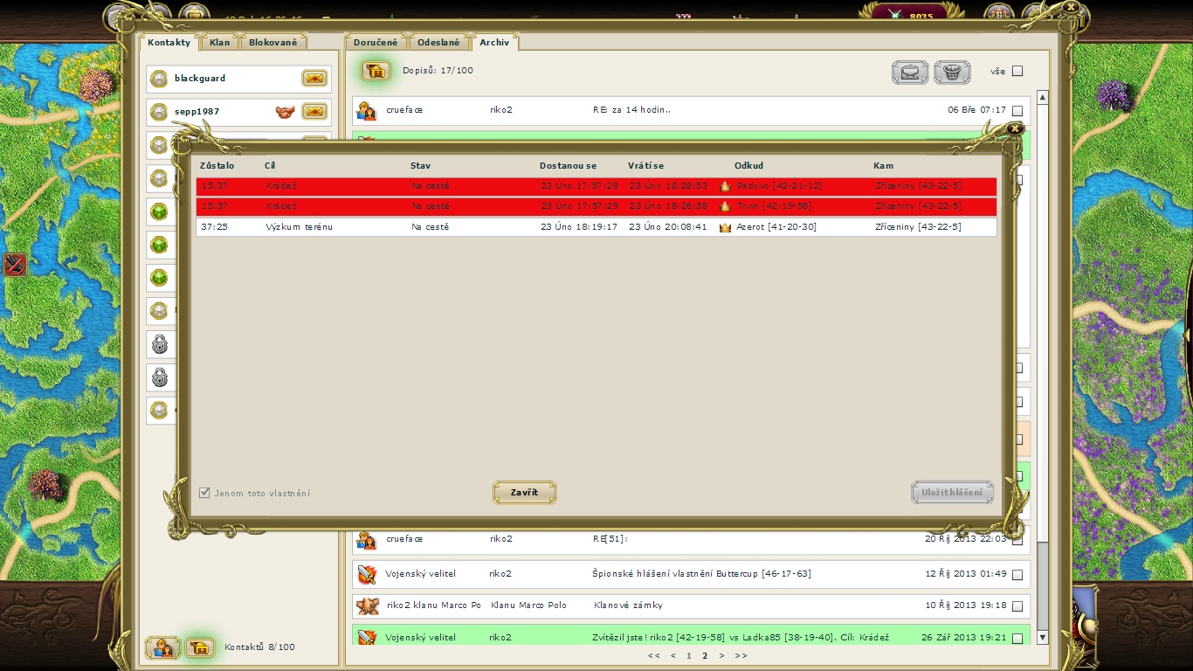Jump to the last page using >> arrows
This screenshot has width=1193, height=671.
pyautogui.click(x=741, y=655)
